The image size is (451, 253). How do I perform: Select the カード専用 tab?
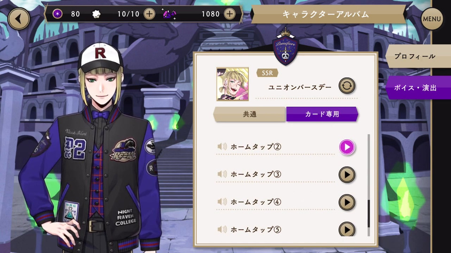322,114
